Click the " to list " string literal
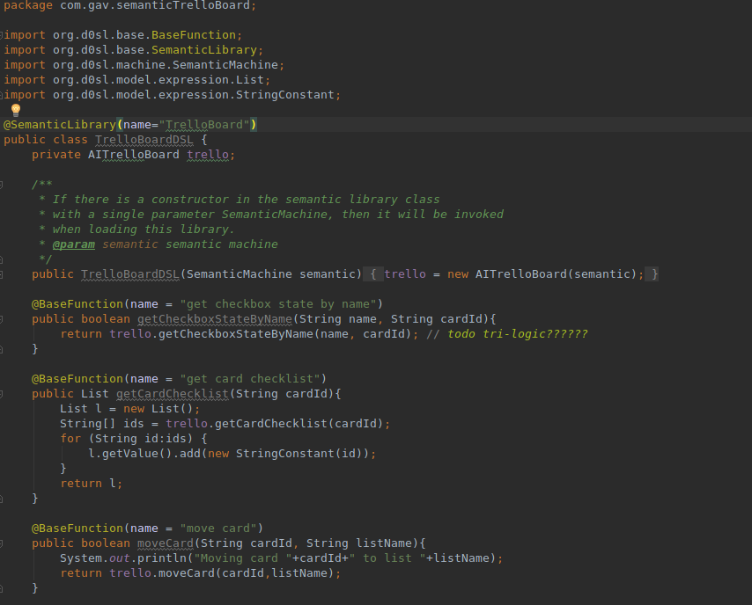Image resolution: width=752 pixels, height=605 pixels. point(387,558)
